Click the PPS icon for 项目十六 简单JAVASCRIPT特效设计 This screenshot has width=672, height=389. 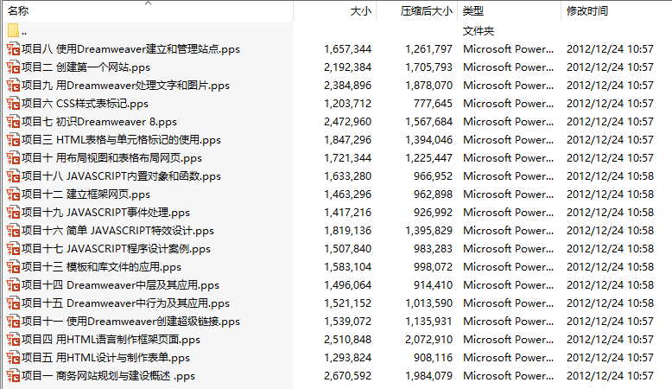[x=13, y=231]
